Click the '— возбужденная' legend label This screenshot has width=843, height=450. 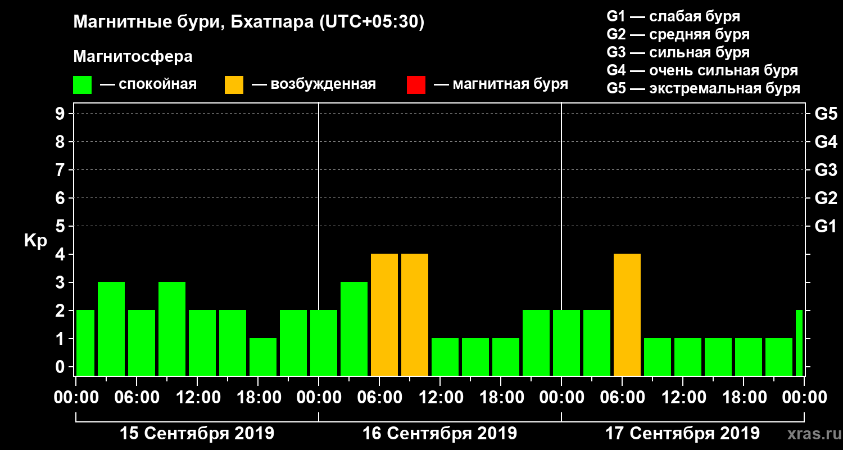pyautogui.click(x=314, y=84)
